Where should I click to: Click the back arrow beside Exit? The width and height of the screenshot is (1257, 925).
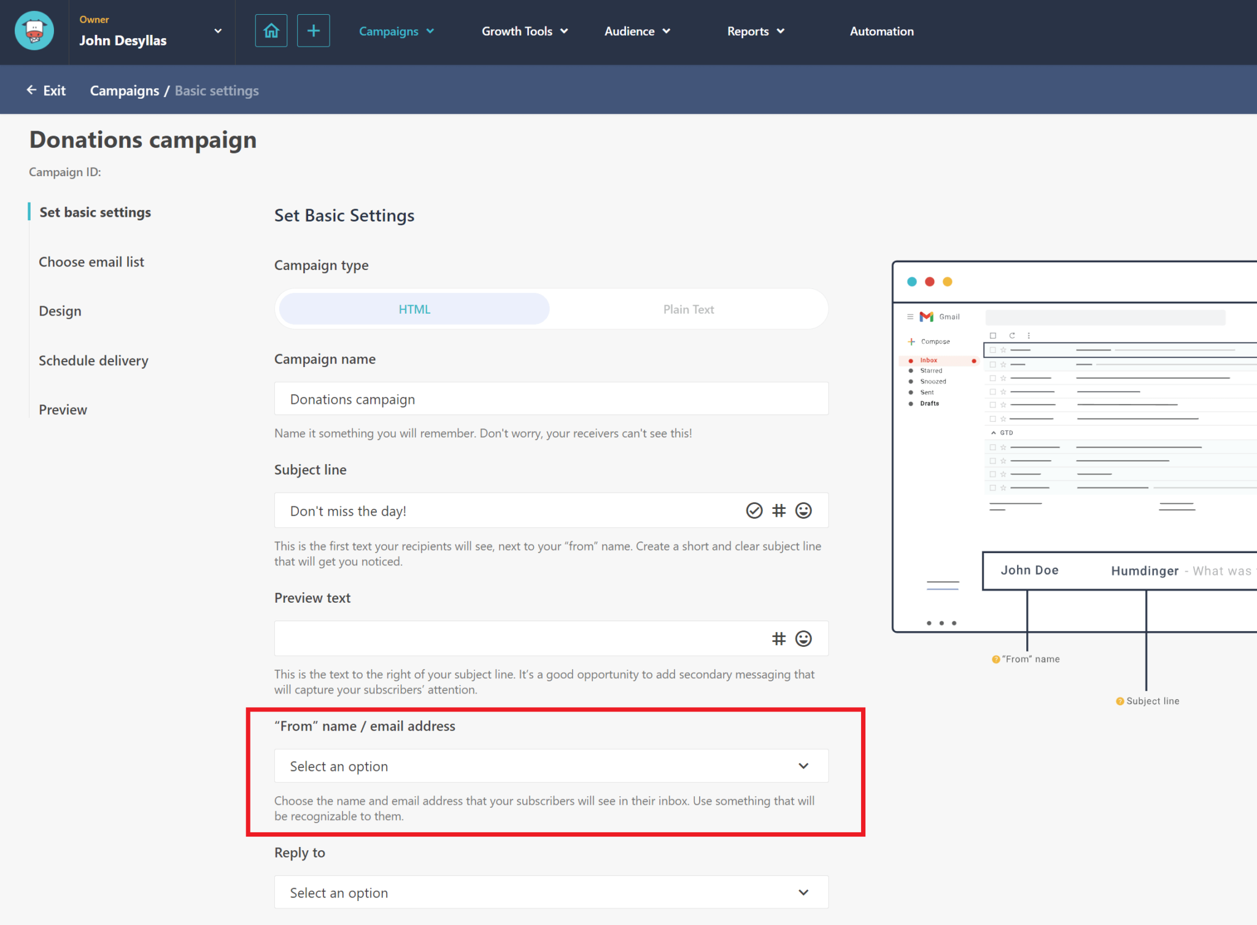tap(31, 90)
